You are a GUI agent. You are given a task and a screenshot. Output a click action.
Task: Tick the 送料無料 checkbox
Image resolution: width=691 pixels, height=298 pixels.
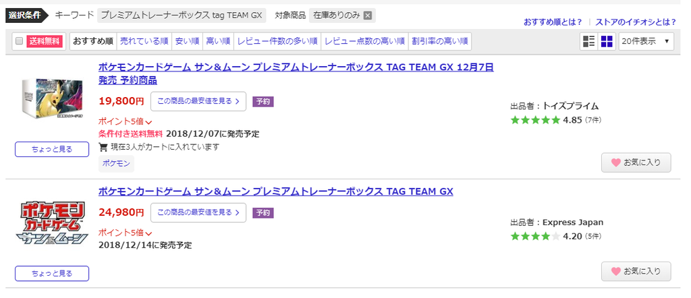pos(19,41)
